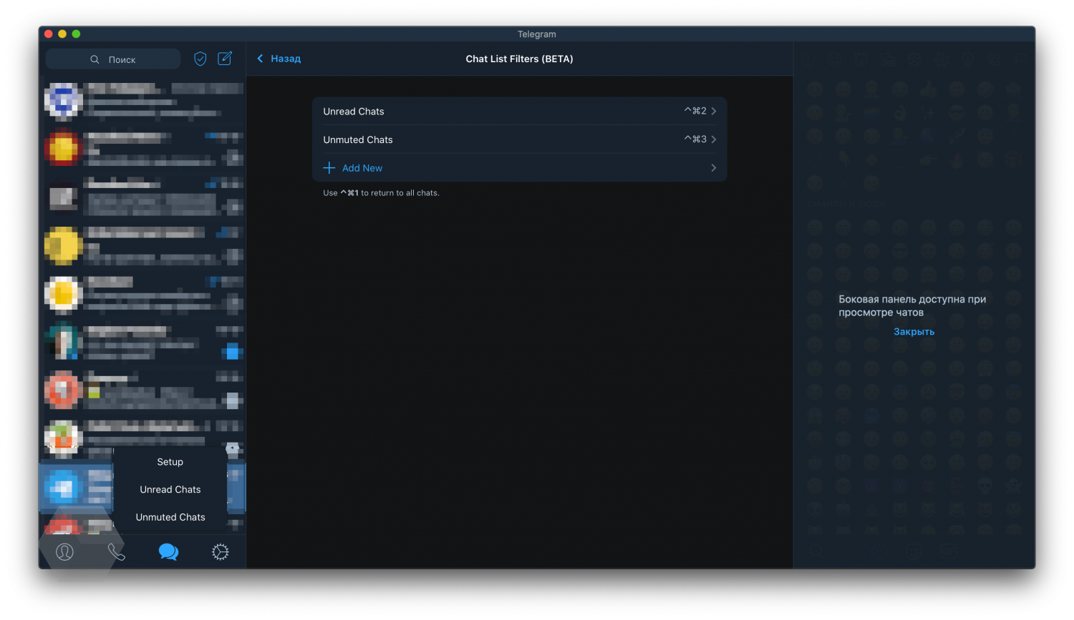Click the shield proxy icon
1074x620 pixels.
(200, 59)
